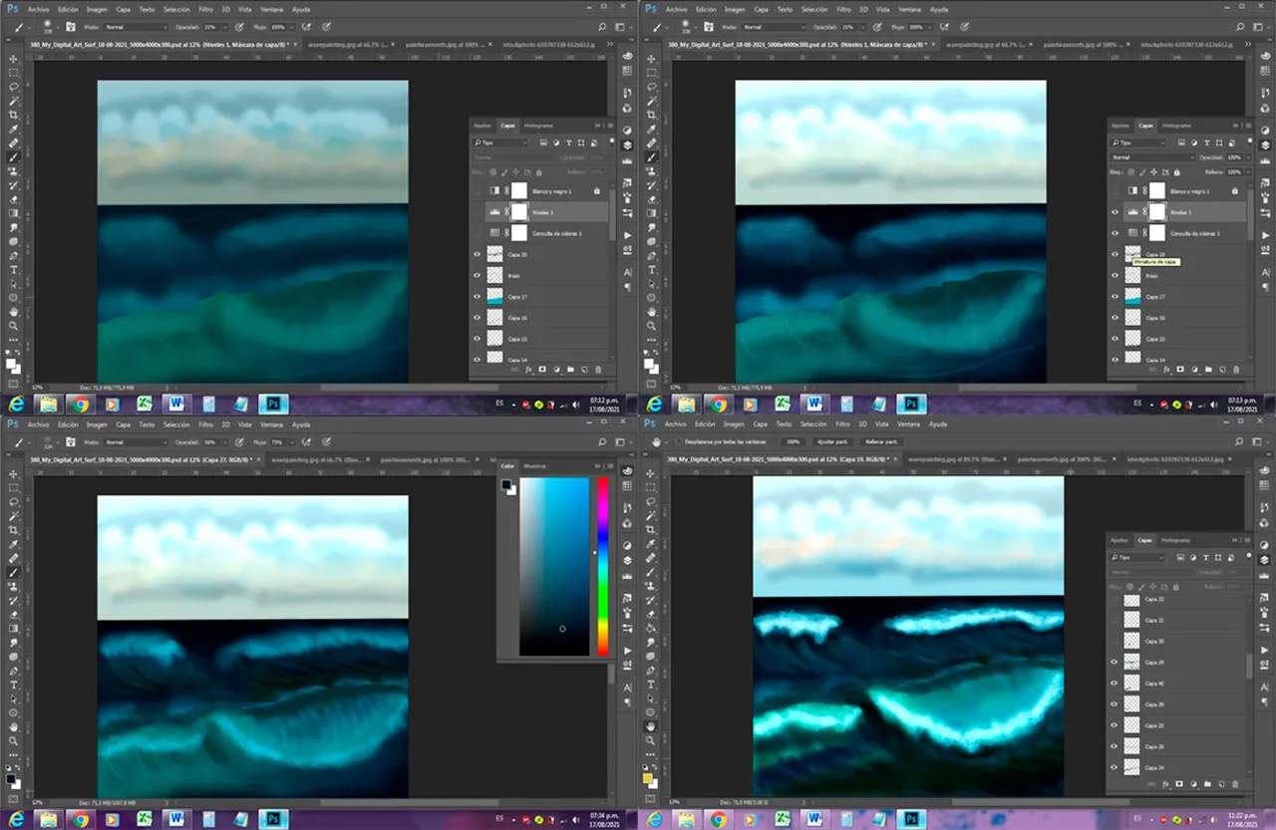Click the yellow foreground color swatch in the 11:22 p.m. toolbox
Viewport: 1276px width, 830px height.
tap(648, 777)
